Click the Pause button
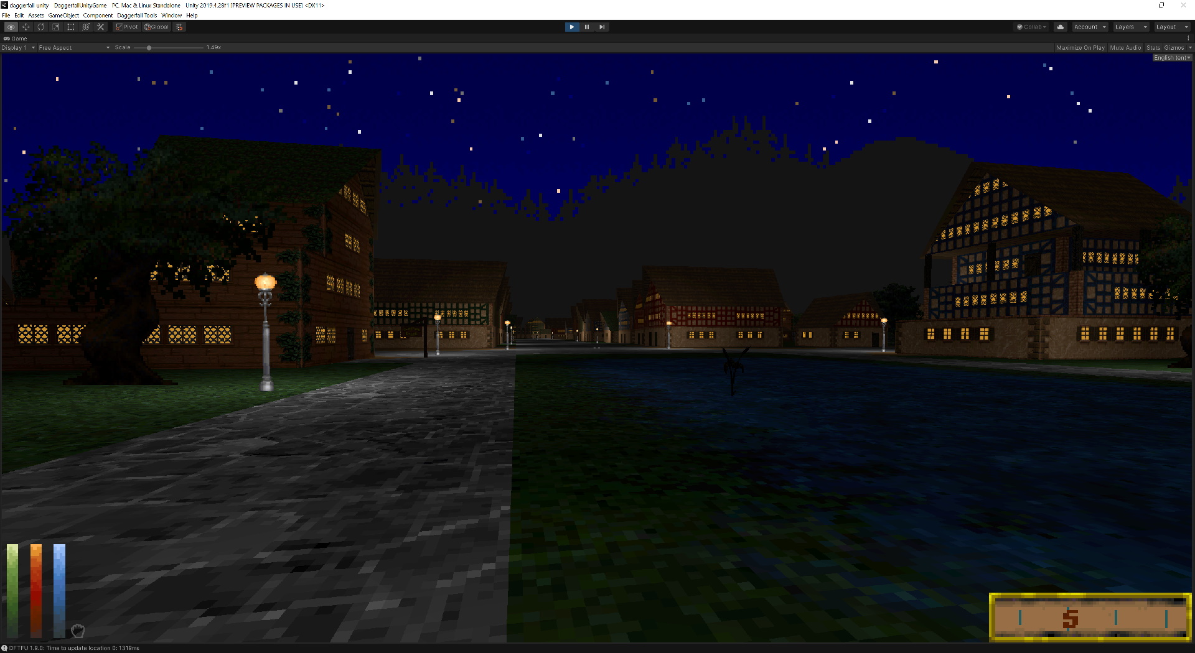The height and width of the screenshot is (653, 1195). 586,27
